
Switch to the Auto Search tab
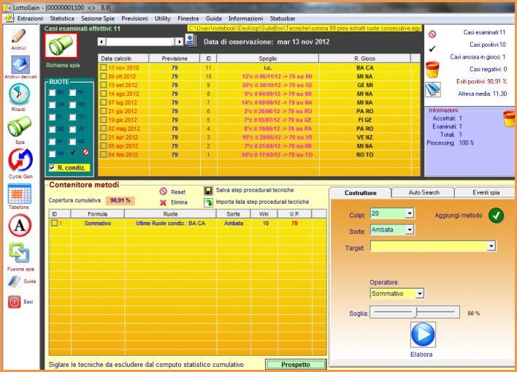tap(423, 193)
